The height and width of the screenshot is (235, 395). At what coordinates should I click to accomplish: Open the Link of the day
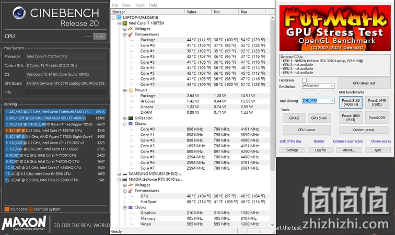291,142
